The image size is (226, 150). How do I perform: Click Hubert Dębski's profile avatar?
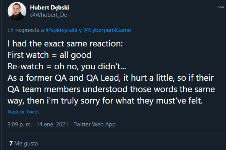coord(17,11)
